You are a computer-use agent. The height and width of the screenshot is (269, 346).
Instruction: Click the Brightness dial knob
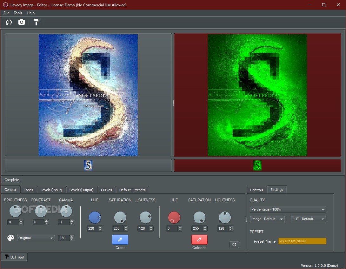tap(15, 211)
